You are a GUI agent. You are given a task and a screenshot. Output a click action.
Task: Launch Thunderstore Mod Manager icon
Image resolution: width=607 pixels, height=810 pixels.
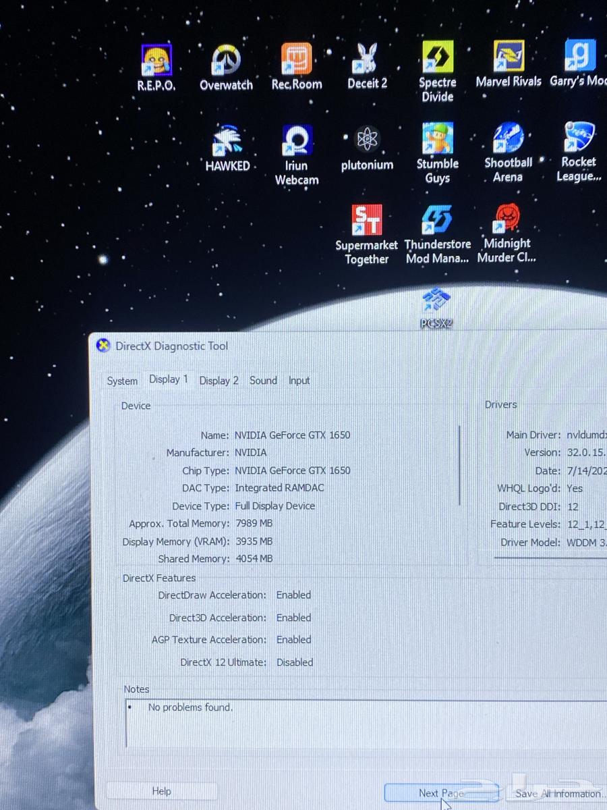[437, 234]
